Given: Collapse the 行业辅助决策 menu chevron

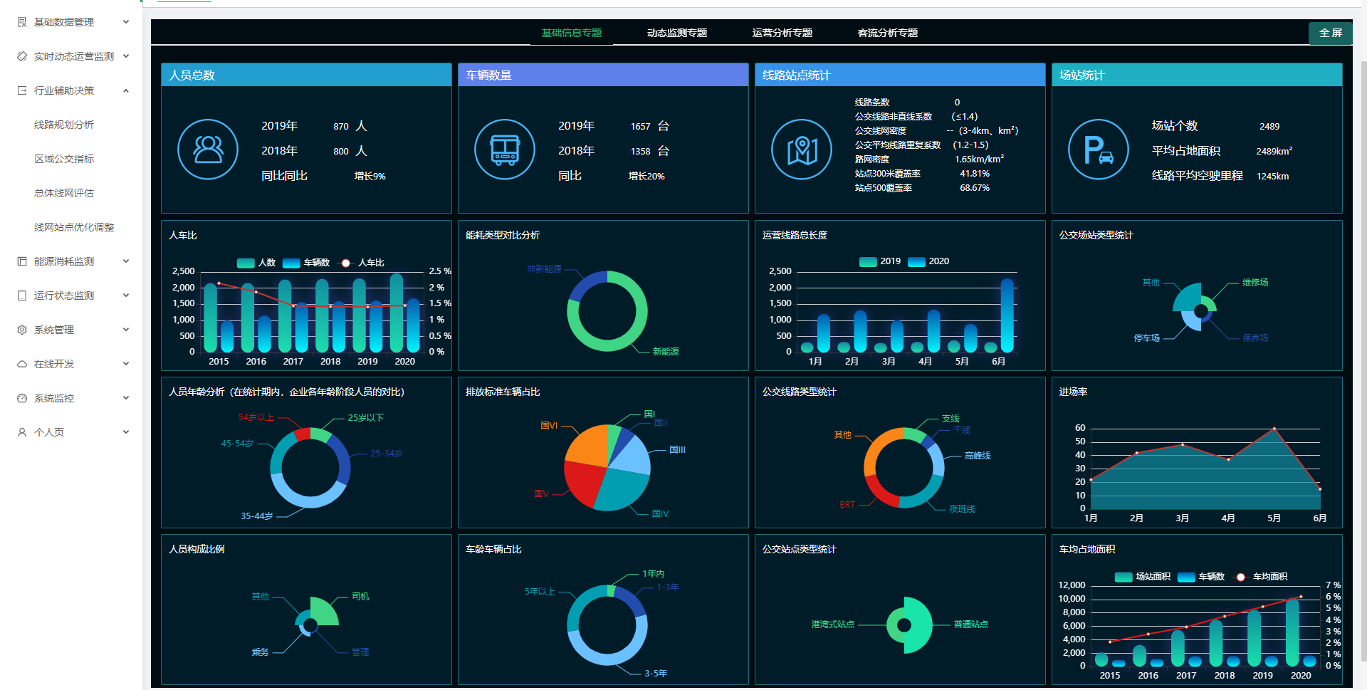Looking at the screenshot, I should pos(126,90).
